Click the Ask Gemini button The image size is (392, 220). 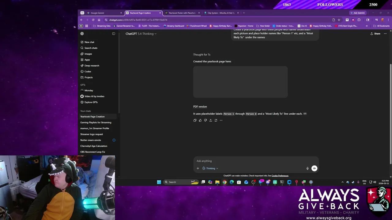358,13
